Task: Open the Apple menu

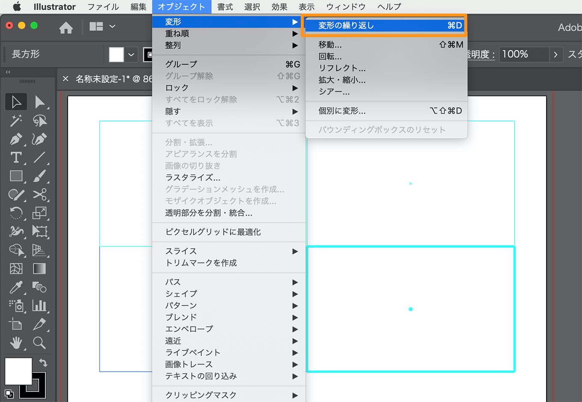Action: [x=17, y=6]
